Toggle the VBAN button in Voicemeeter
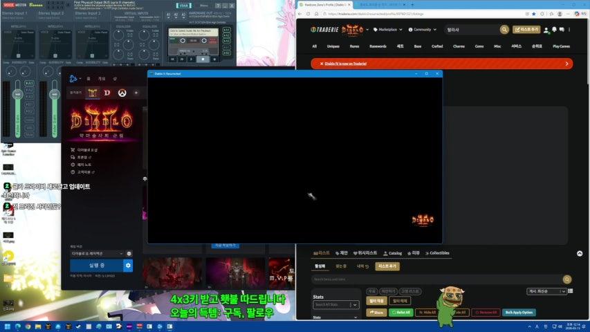Image resolution: width=590 pixels, height=332 pixels. tap(183, 6)
